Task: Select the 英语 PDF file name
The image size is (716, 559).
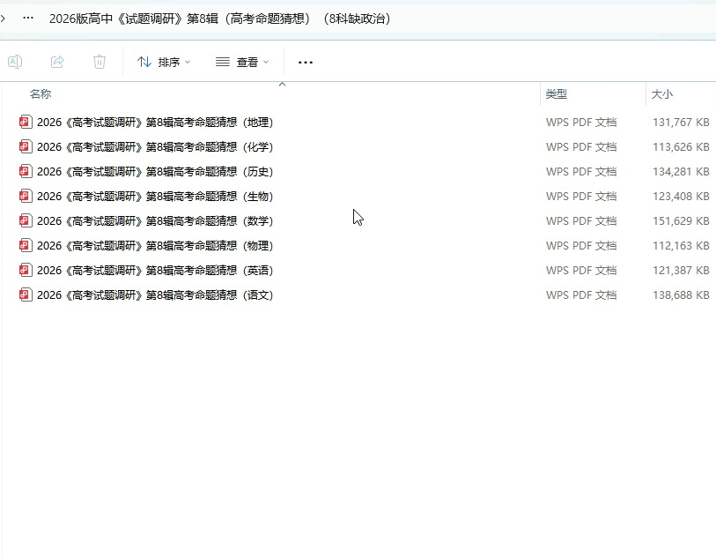Action: (x=155, y=271)
